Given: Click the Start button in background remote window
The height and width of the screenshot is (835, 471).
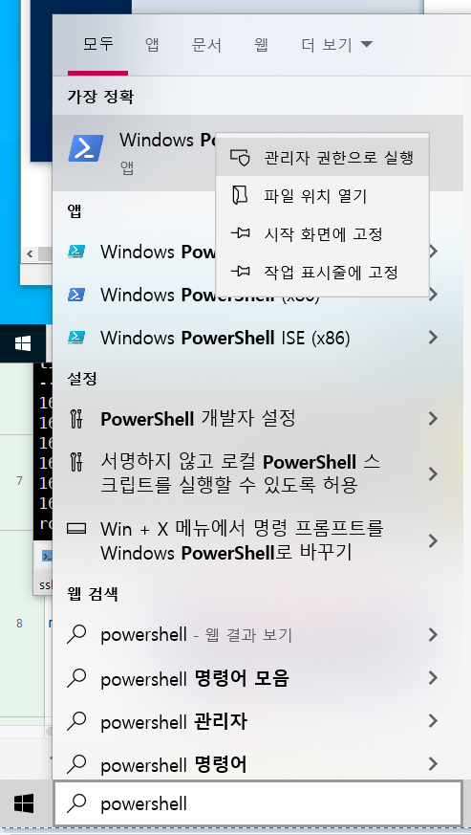Looking at the screenshot, I should tap(22, 344).
